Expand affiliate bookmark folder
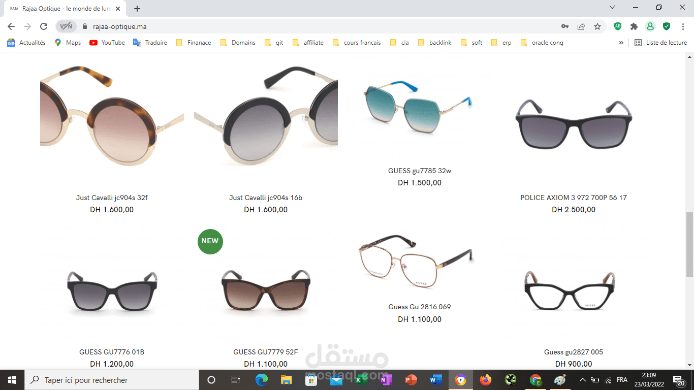This screenshot has height=390, width=694. pyautogui.click(x=308, y=43)
